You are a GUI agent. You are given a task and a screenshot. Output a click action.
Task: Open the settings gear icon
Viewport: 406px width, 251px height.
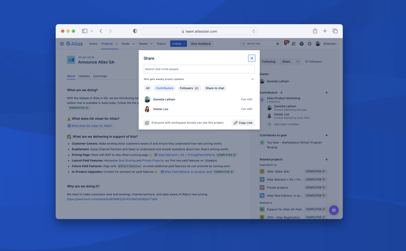tap(309, 43)
